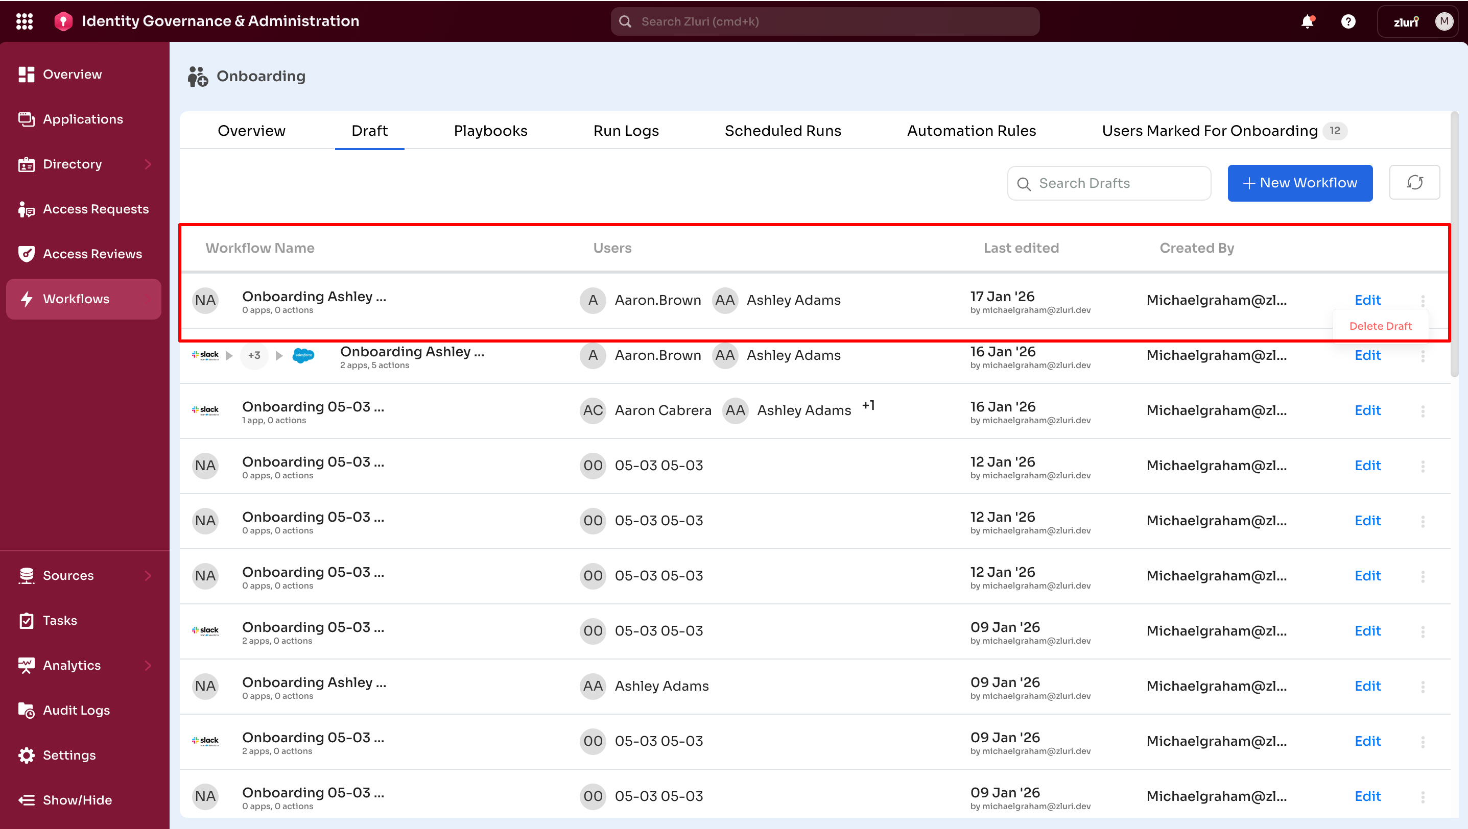
Task: Open the help question mark icon
Action: click(x=1348, y=21)
